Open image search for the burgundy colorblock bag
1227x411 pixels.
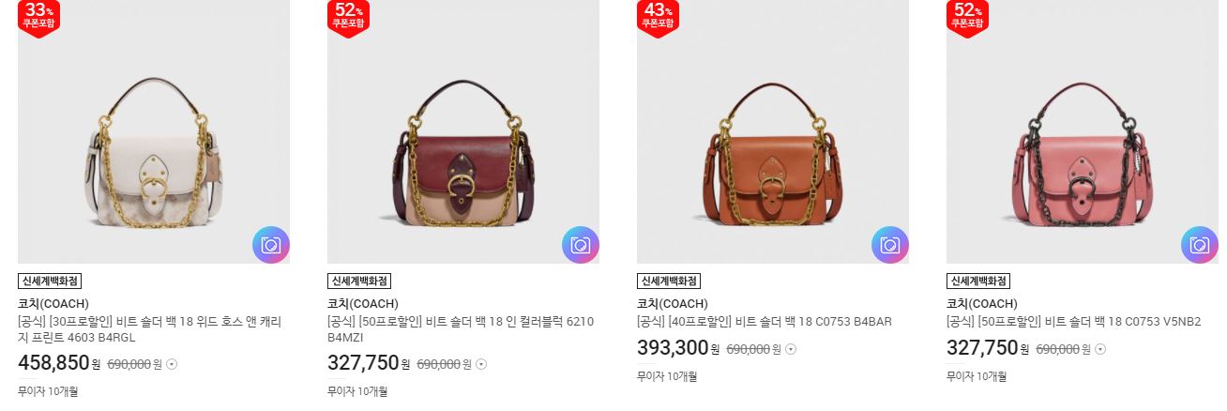pos(581,245)
